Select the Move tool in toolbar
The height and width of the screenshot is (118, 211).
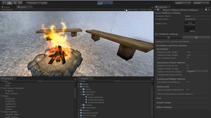point(10,3)
